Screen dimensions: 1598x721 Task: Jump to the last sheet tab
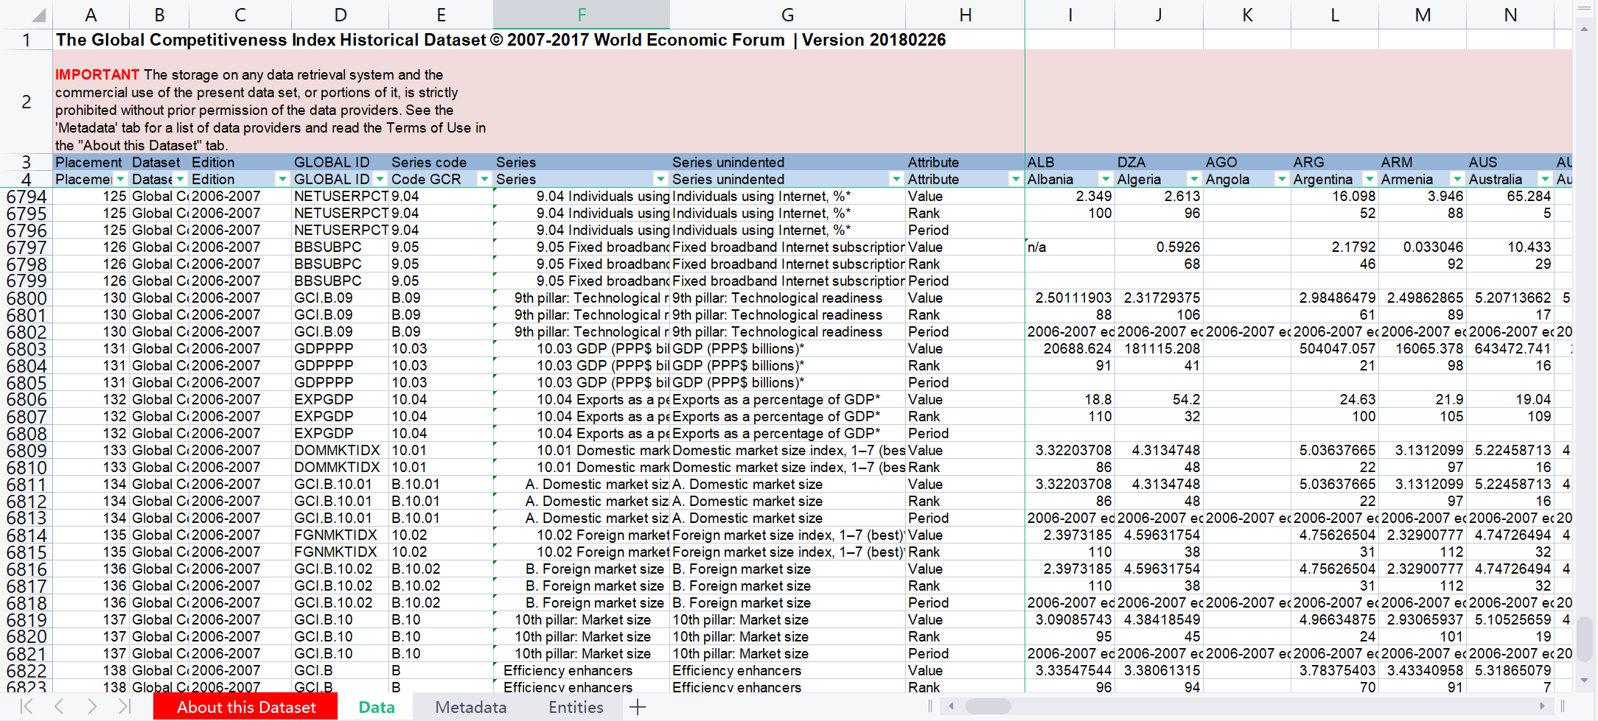[124, 707]
